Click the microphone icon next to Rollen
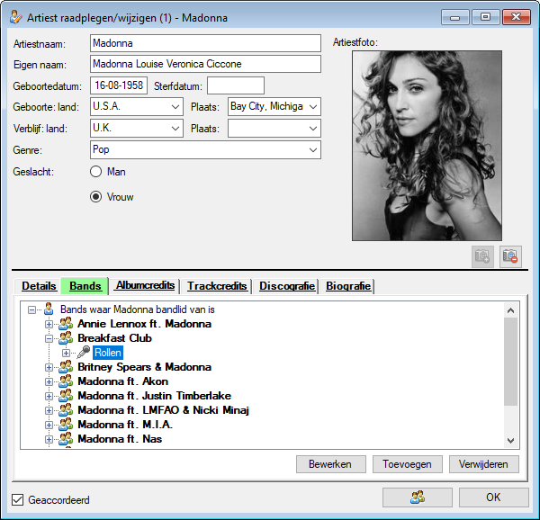 (84, 353)
